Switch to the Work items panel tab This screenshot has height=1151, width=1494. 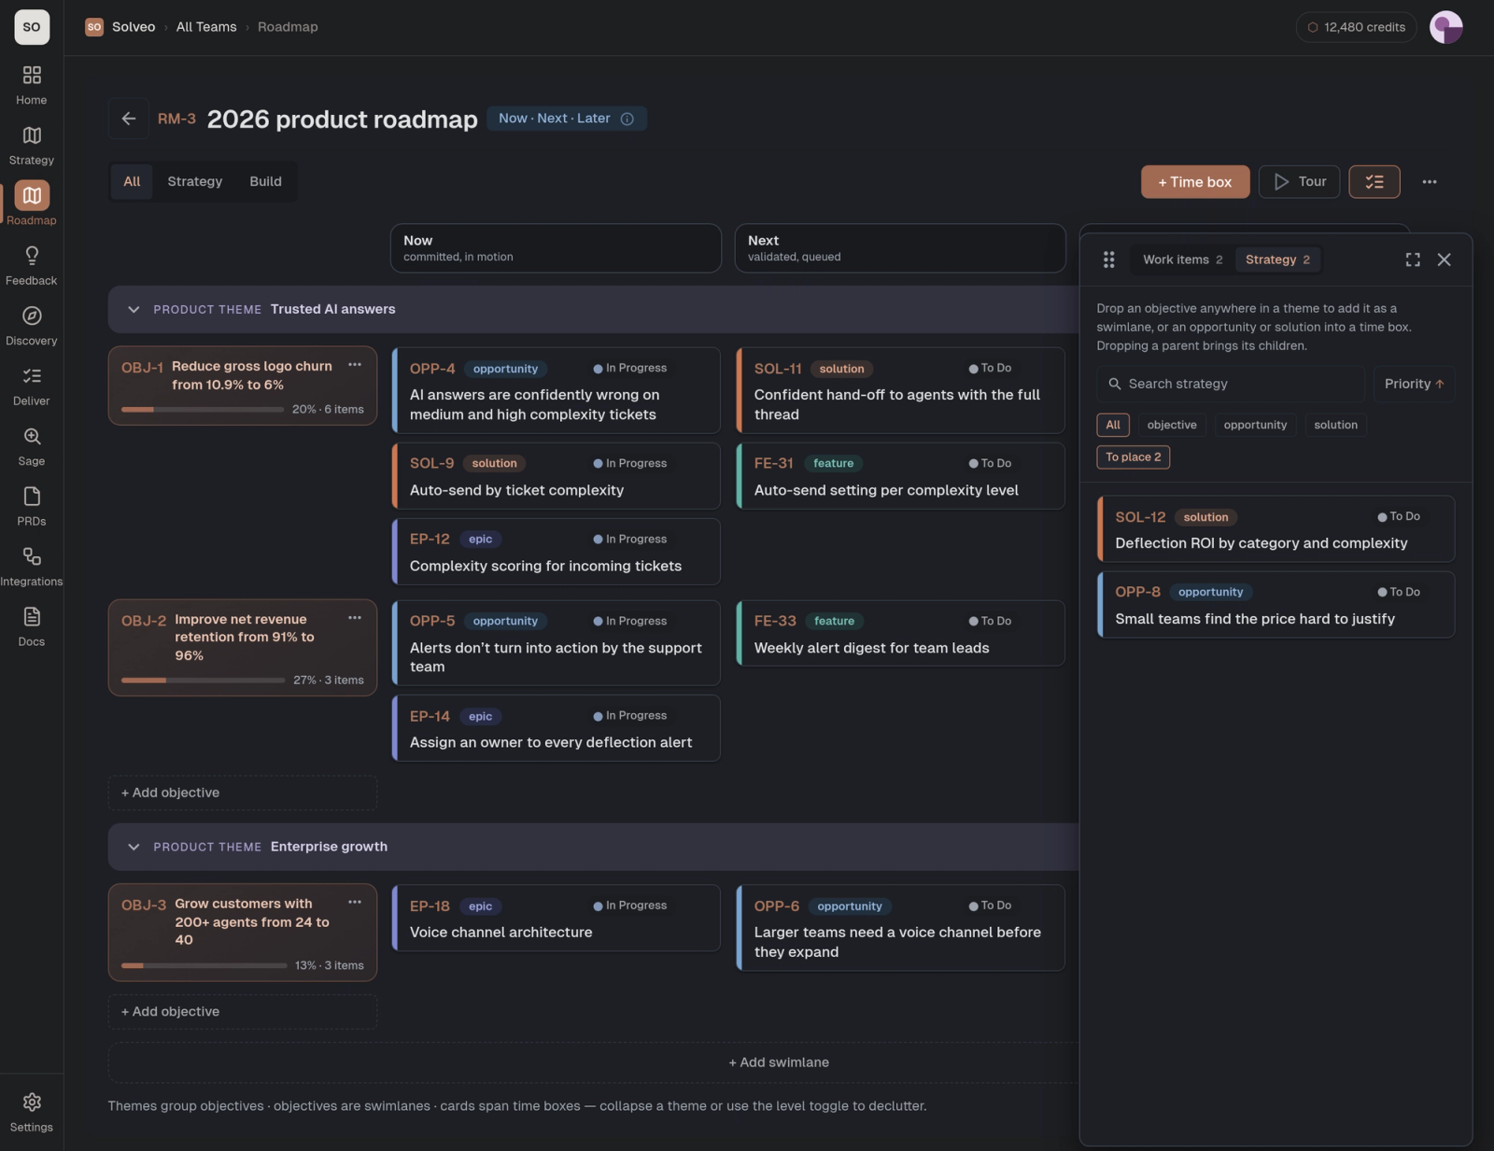[1182, 260]
